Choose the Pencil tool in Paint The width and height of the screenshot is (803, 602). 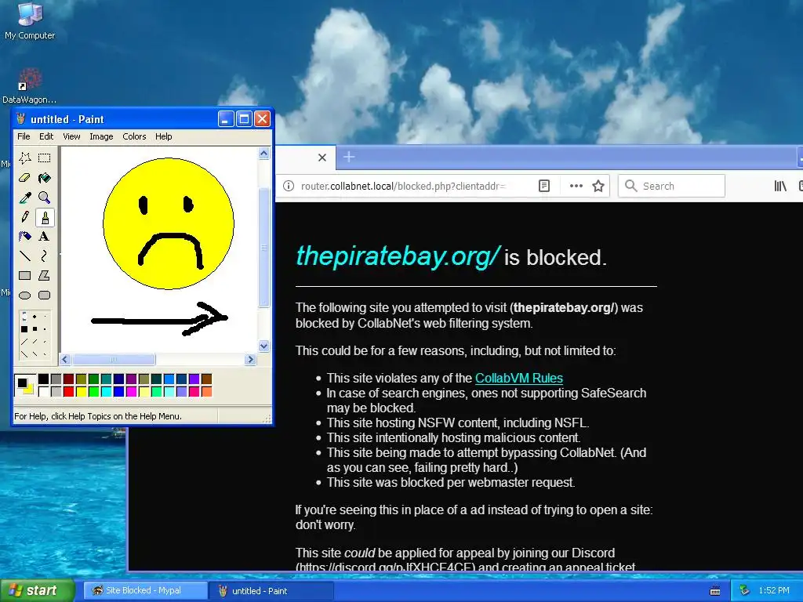point(24,217)
